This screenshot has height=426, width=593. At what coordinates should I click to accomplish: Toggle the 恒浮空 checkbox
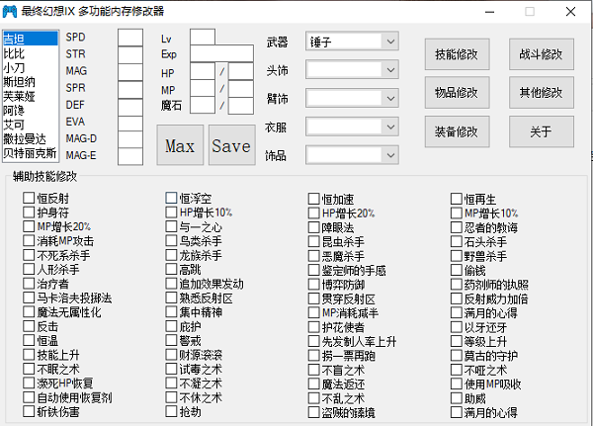pos(172,199)
